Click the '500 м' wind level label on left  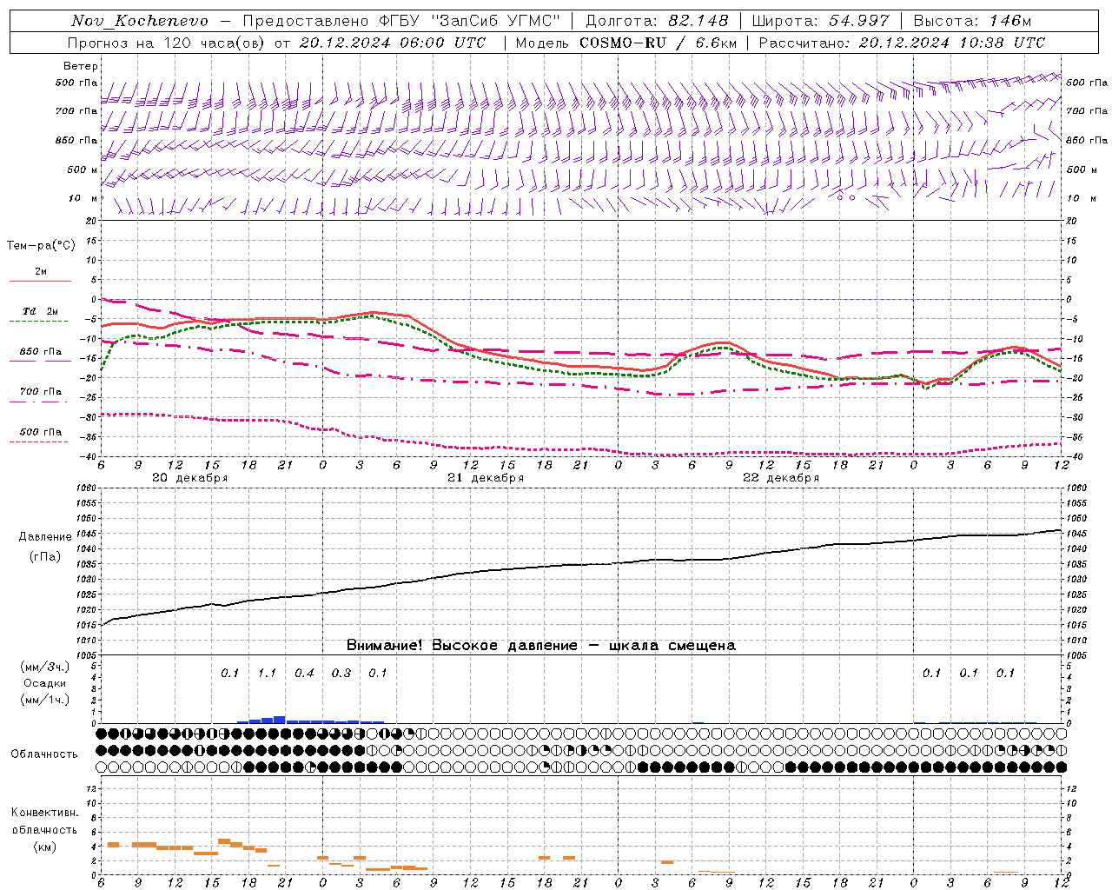click(x=83, y=169)
